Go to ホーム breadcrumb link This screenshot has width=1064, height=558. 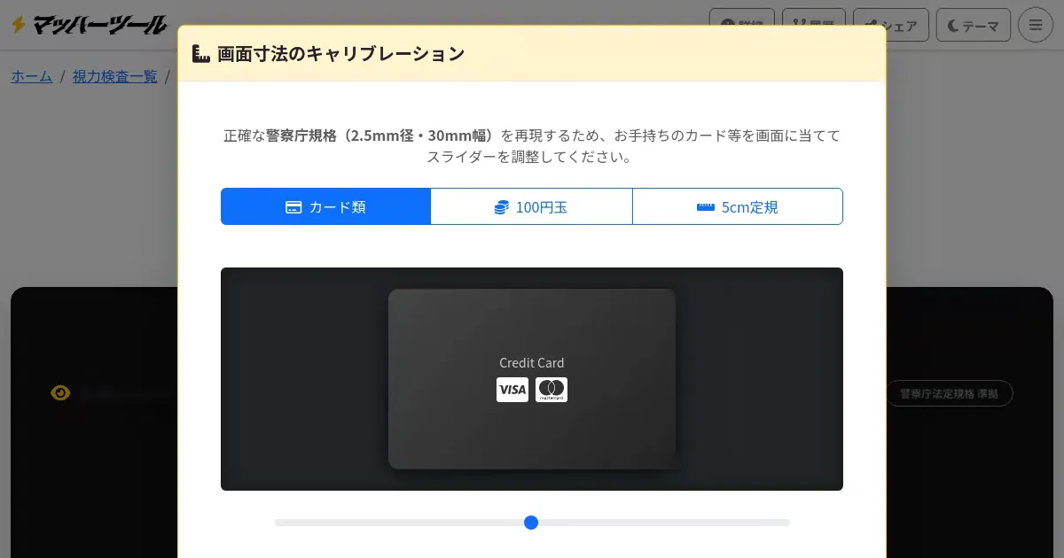pos(32,76)
